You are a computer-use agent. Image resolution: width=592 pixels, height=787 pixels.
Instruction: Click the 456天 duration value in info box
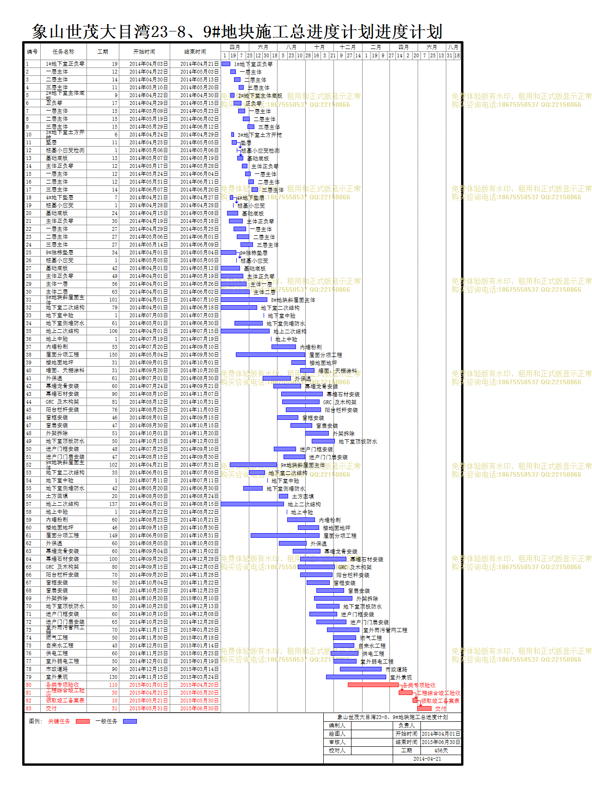click(x=441, y=750)
